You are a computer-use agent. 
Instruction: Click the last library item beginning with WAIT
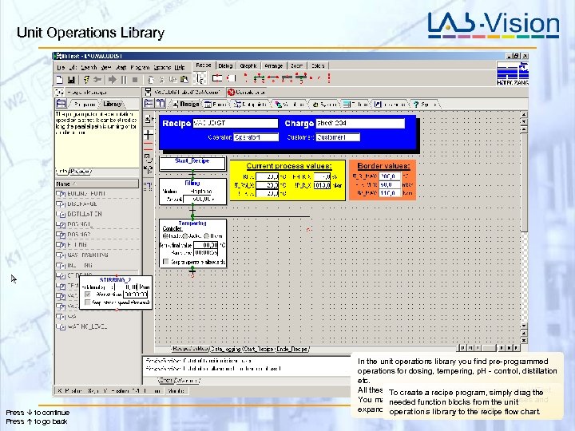coord(87,326)
